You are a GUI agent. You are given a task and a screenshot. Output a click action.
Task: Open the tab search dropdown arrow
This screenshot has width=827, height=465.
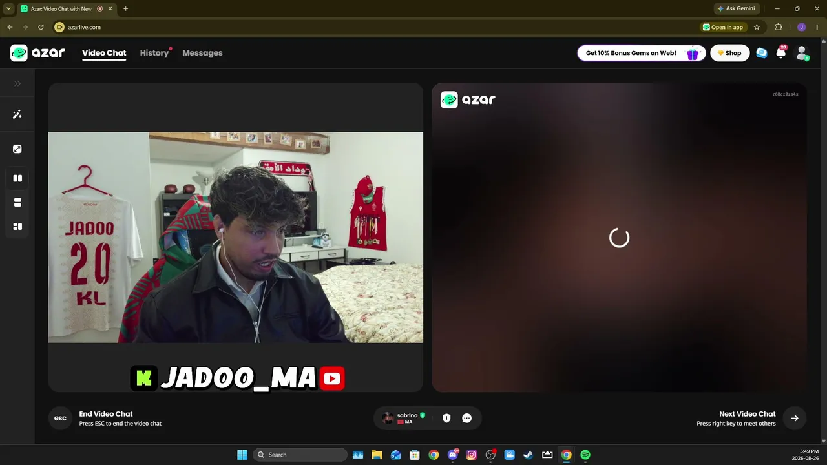[x=8, y=8]
